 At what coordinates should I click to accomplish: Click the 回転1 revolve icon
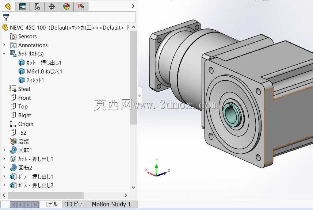click(x=13, y=150)
